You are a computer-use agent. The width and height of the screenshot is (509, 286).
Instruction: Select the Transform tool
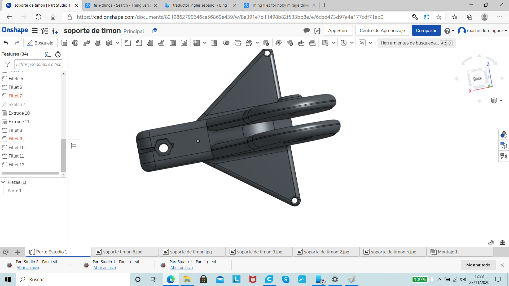coord(249,43)
